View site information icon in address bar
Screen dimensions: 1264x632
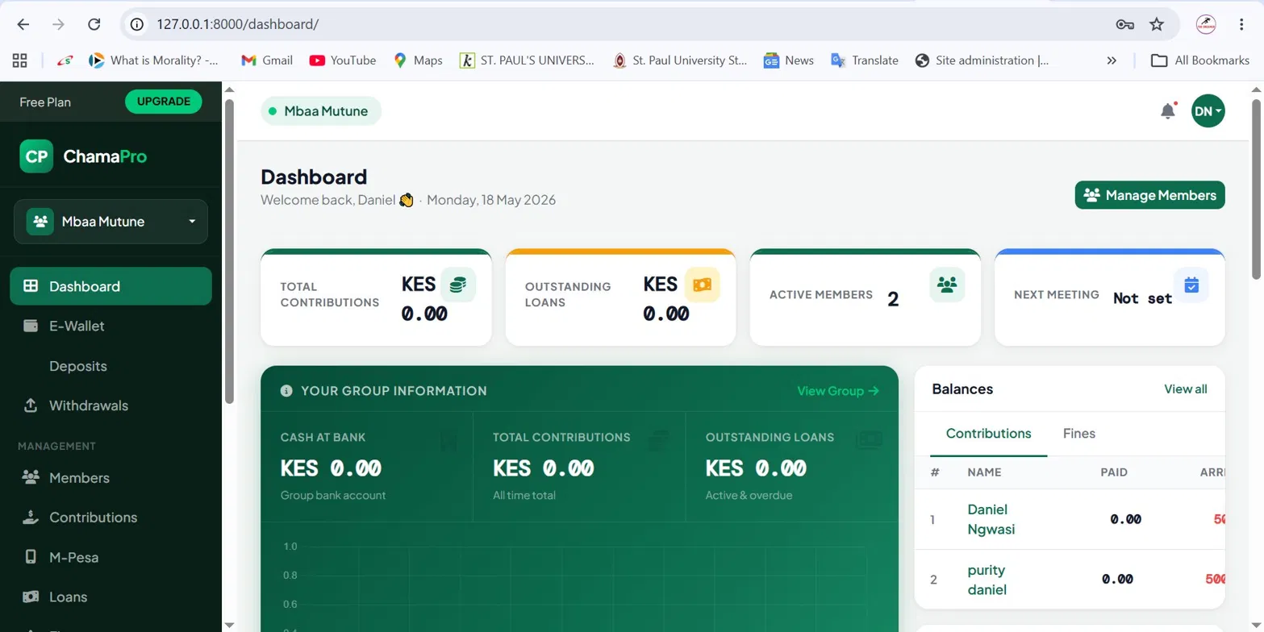(x=137, y=24)
